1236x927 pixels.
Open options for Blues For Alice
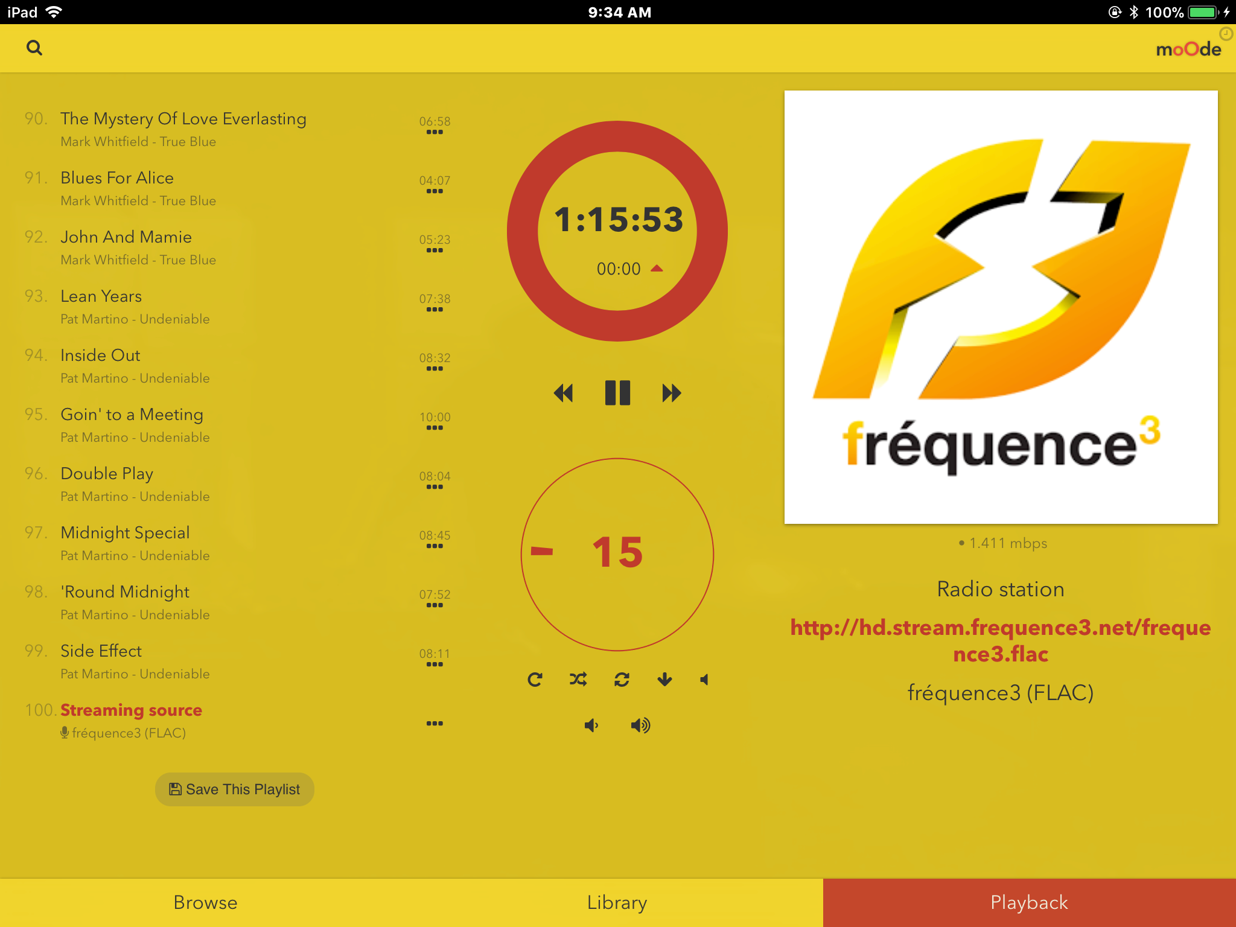click(435, 191)
